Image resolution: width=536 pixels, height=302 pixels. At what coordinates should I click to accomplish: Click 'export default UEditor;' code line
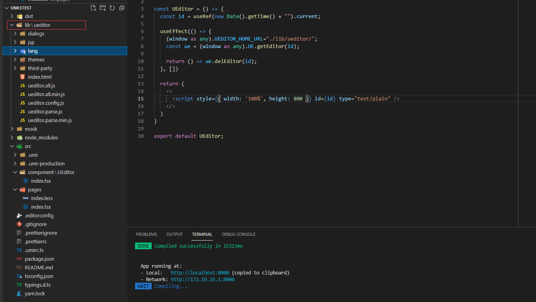point(189,136)
